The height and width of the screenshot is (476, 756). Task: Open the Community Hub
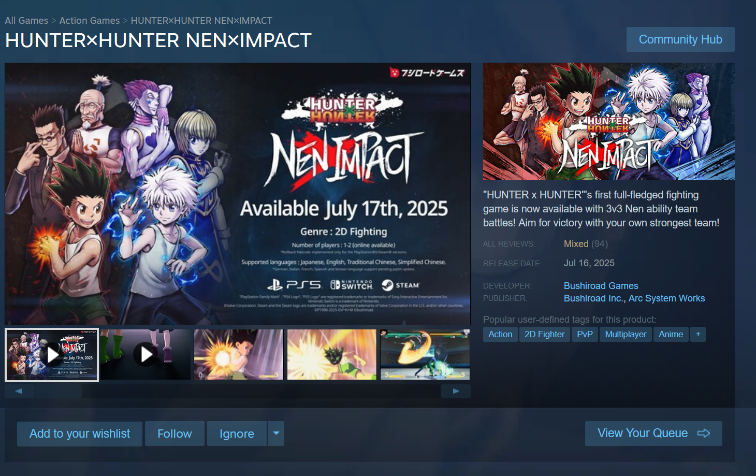pyautogui.click(x=680, y=39)
